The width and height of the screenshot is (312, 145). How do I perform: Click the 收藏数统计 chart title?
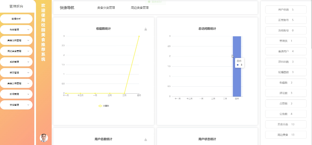point(103,29)
